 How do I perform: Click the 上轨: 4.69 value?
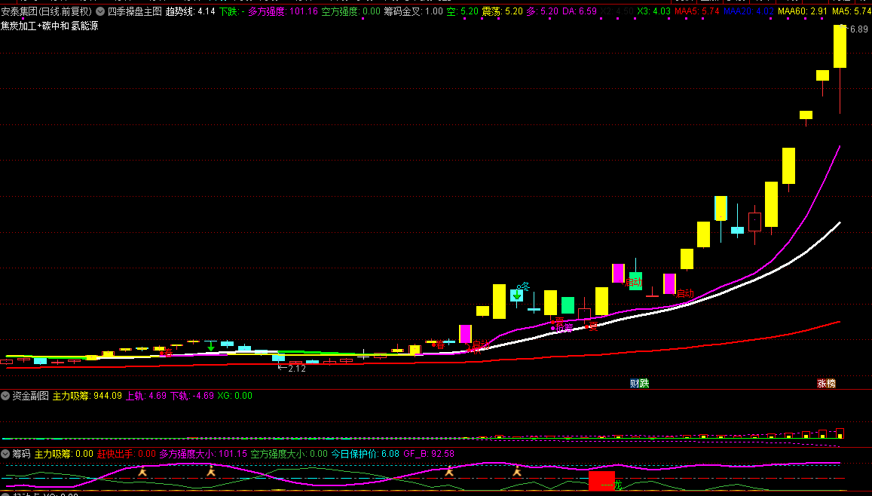point(146,396)
